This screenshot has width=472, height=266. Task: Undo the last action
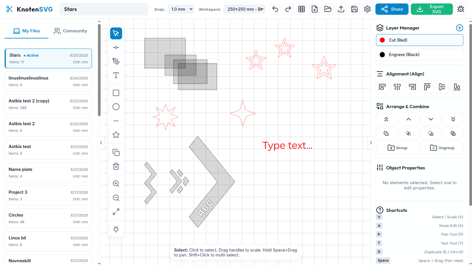275,9
